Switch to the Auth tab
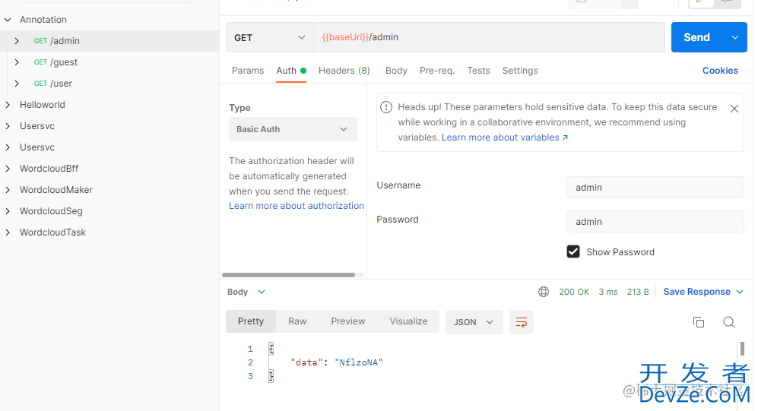The height and width of the screenshot is (411, 758). 291,71
